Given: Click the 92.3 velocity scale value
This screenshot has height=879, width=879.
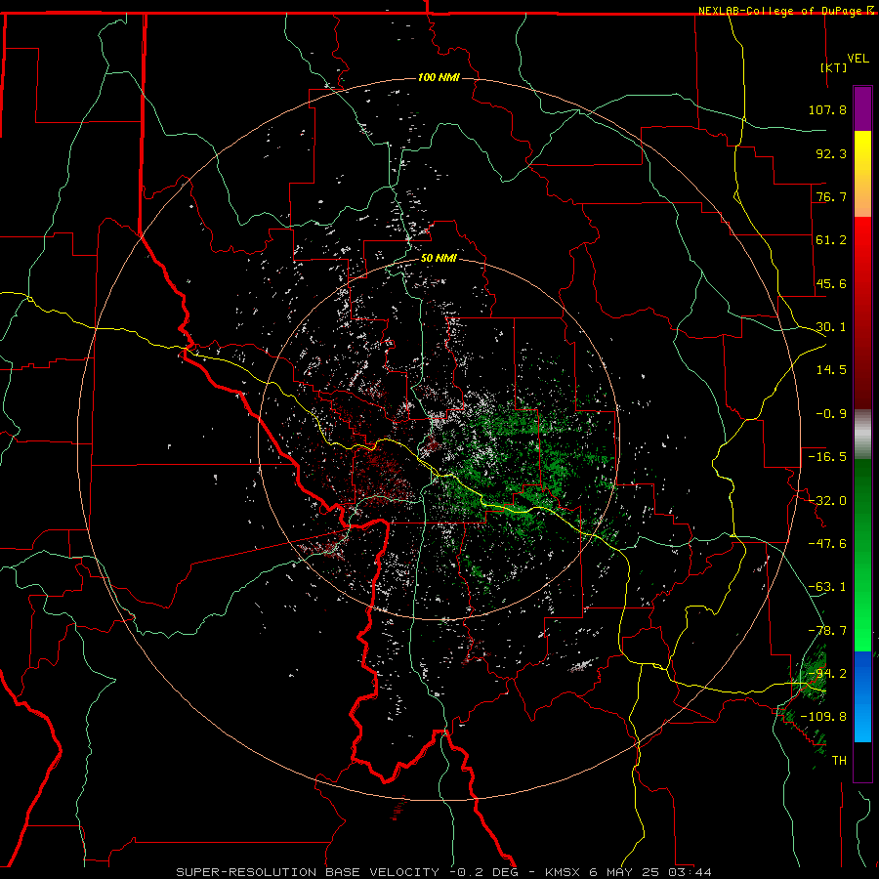Looking at the screenshot, I should [x=831, y=153].
